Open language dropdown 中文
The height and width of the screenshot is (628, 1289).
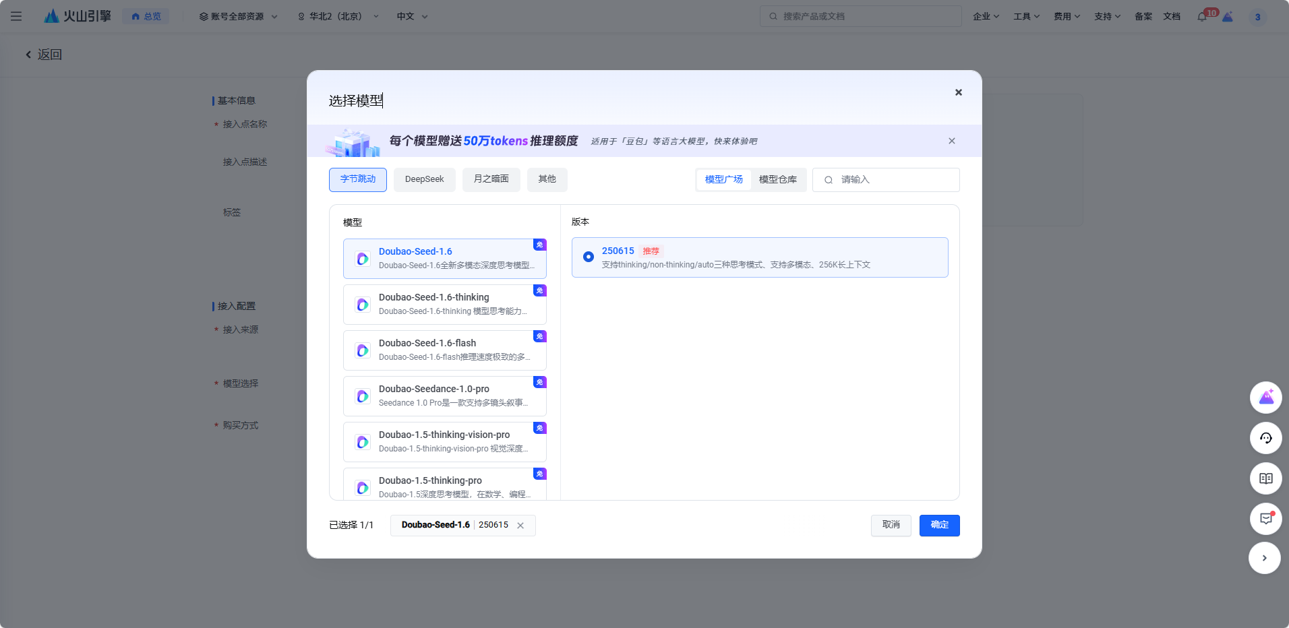tap(412, 16)
